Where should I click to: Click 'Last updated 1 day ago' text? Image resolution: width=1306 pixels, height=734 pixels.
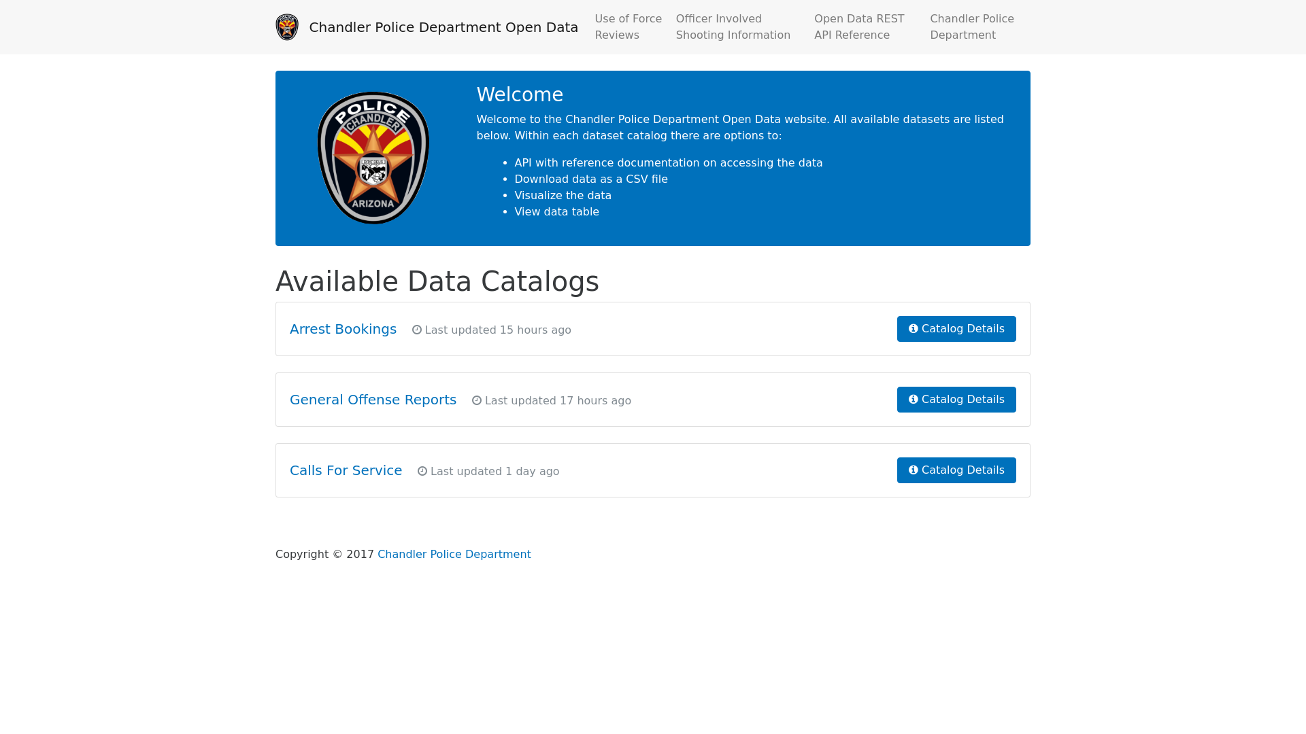click(x=495, y=472)
